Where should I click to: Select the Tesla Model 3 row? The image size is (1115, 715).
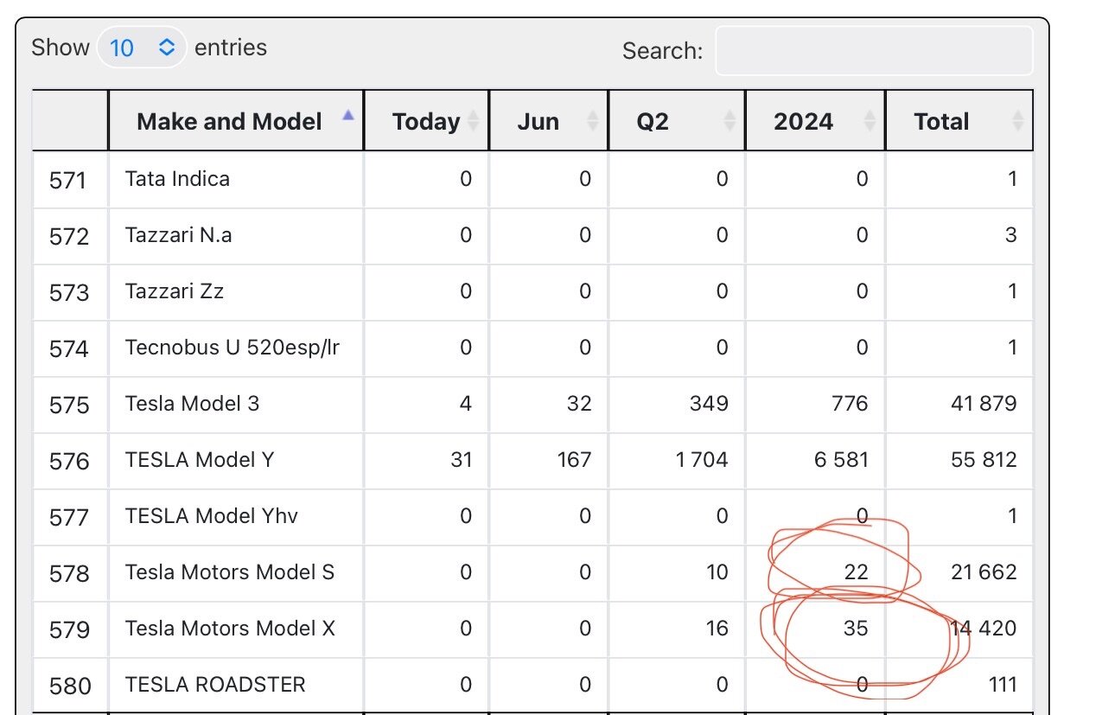pos(532,404)
